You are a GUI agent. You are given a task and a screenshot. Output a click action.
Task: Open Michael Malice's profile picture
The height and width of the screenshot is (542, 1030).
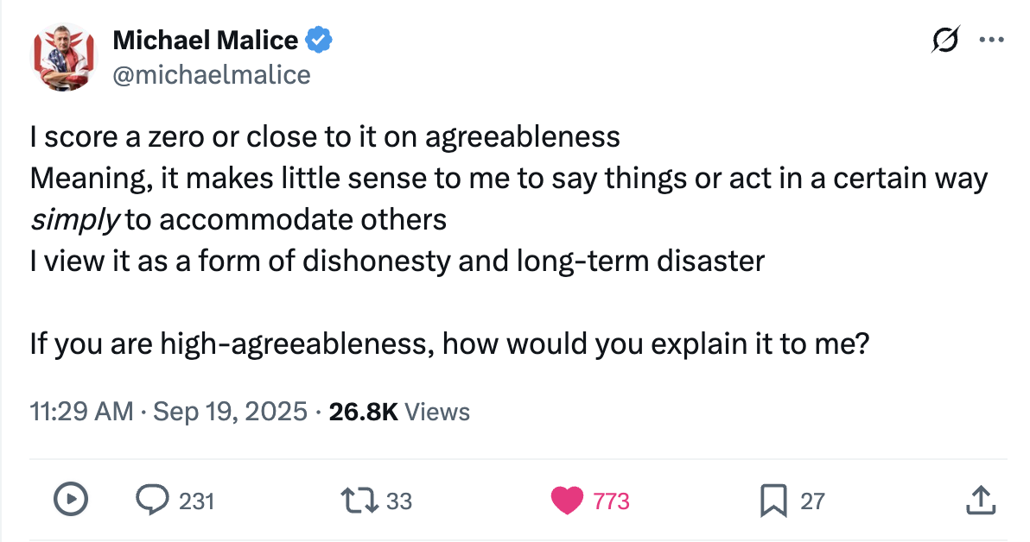[x=61, y=57]
